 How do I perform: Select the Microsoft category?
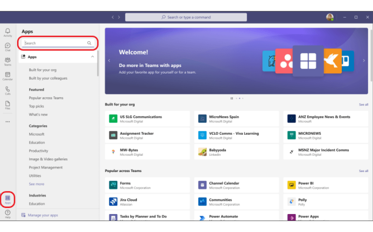36,134
